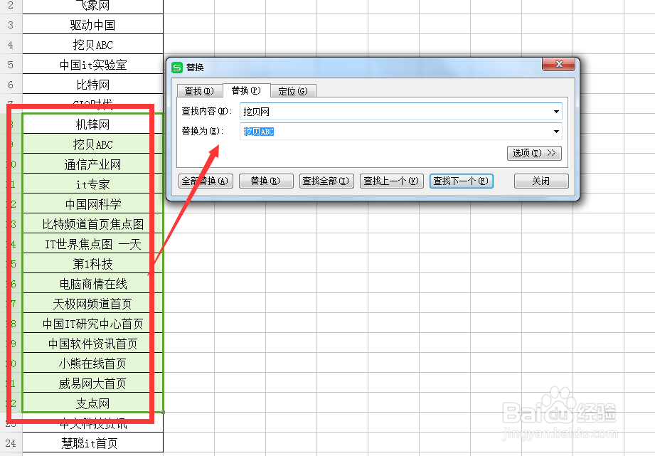Select the cell 通信产业网

click(92, 164)
